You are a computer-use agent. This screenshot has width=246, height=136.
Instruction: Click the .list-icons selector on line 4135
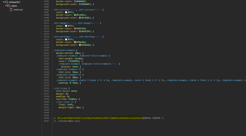coord(60,88)
